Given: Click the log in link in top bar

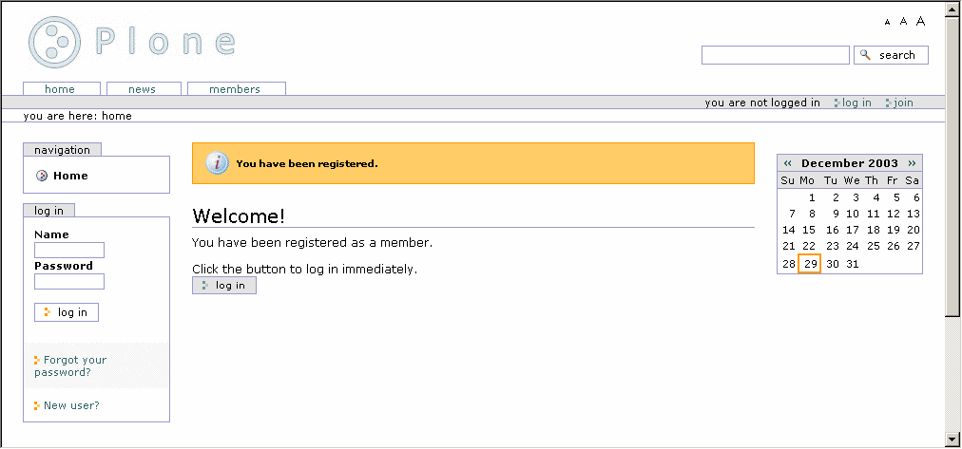Looking at the screenshot, I should [x=856, y=103].
